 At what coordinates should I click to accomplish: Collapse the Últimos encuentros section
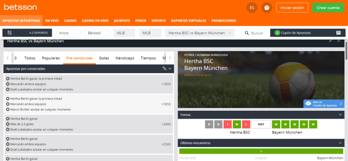340,143
